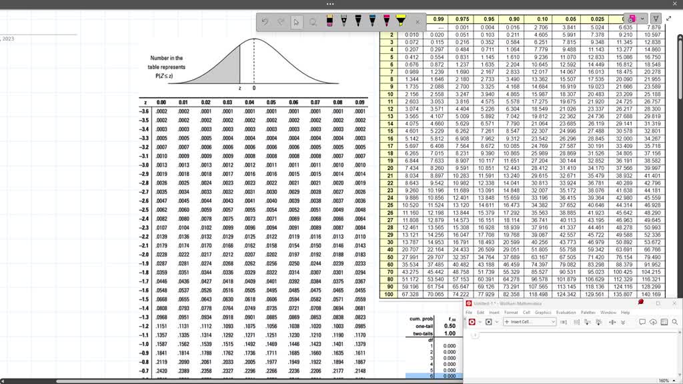Select the blue pen annotation tool
Viewport: 683px width, 384px height.
pyautogui.click(x=372, y=21)
